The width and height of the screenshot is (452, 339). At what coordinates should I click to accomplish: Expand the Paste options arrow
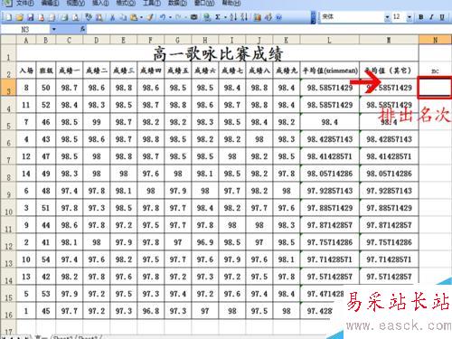click(141, 17)
